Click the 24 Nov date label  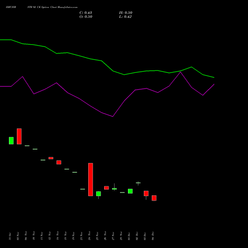pos(89,236)
